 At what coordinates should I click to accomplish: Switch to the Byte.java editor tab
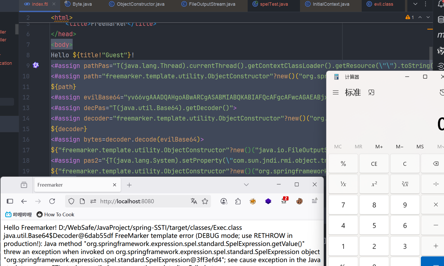[x=78, y=4]
